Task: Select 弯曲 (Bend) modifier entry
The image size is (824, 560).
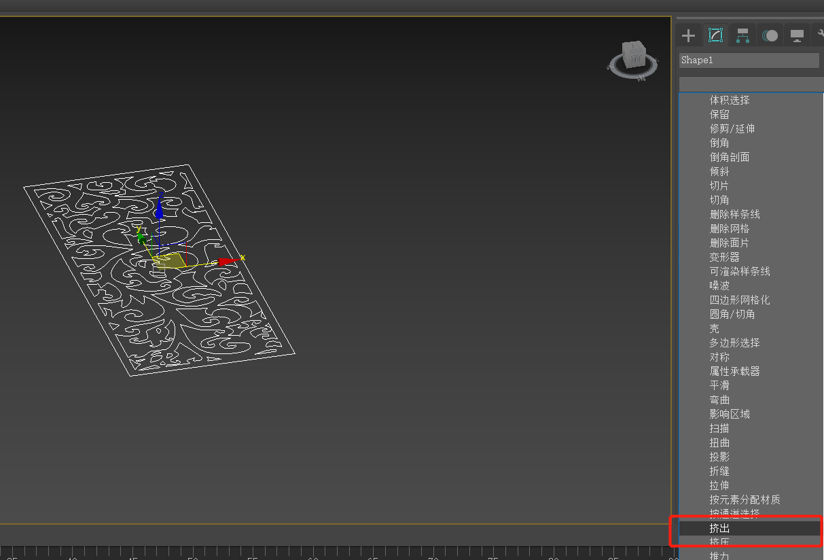Action: [719, 400]
